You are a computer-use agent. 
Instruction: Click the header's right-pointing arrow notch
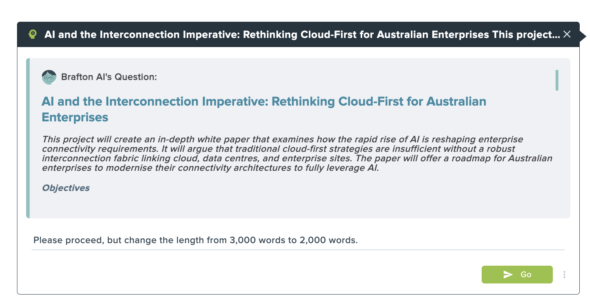click(582, 36)
